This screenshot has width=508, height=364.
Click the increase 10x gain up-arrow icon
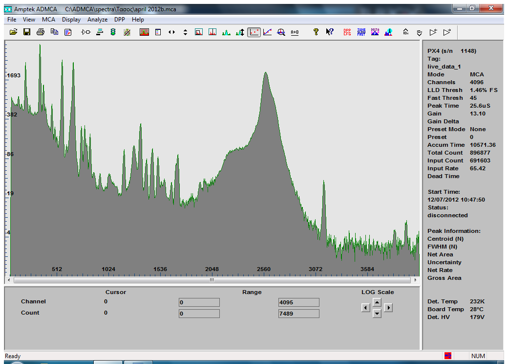point(406,32)
